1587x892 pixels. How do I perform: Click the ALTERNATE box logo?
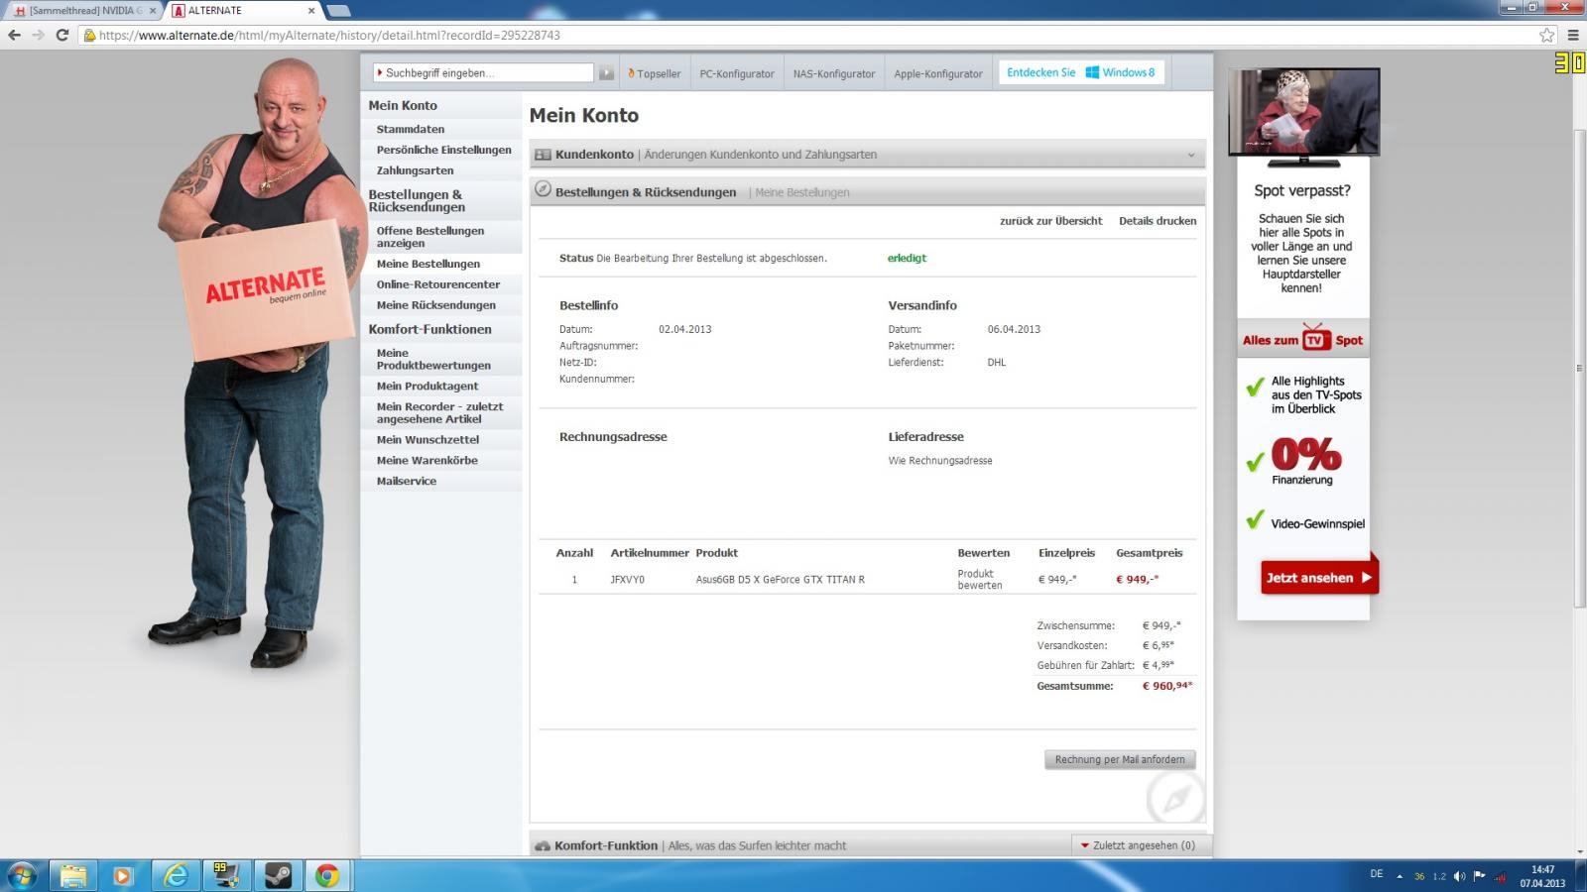[x=266, y=288]
